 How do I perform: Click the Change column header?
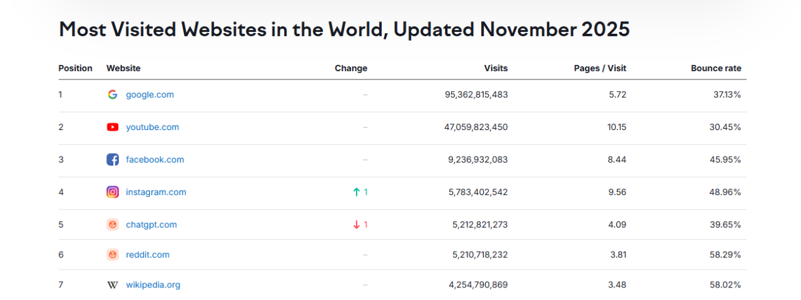point(351,68)
